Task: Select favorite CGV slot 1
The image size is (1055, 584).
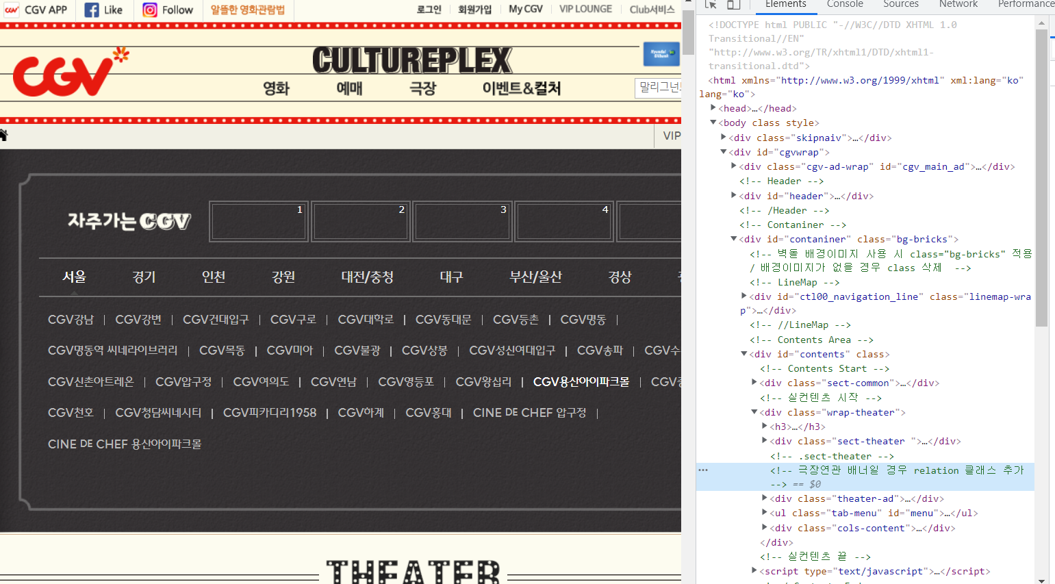Action: click(x=259, y=221)
